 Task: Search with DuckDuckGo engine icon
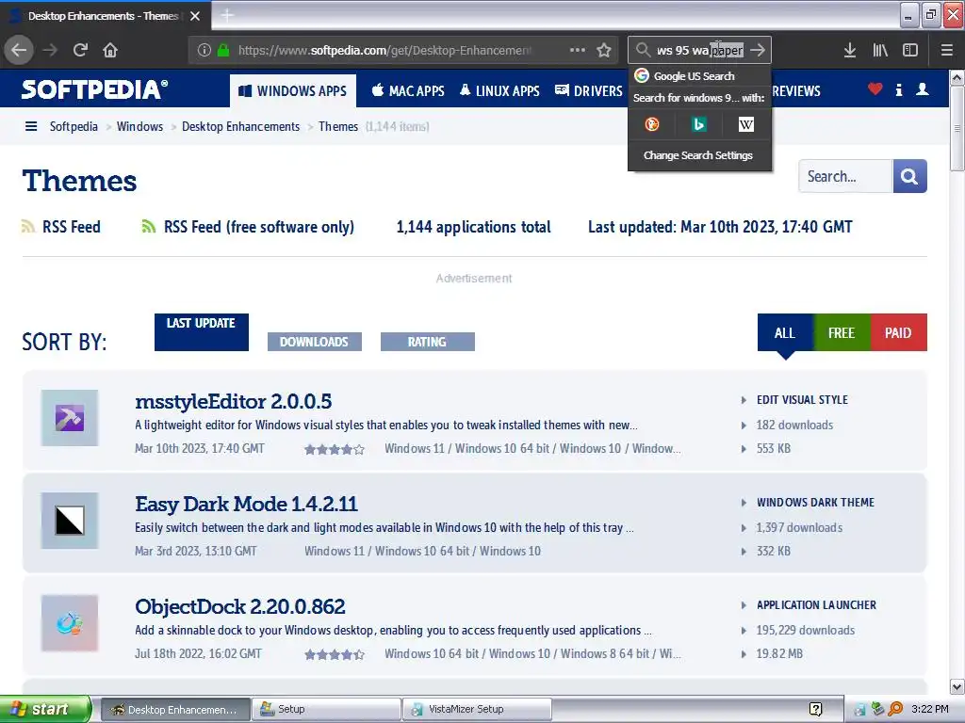point(652,125)
